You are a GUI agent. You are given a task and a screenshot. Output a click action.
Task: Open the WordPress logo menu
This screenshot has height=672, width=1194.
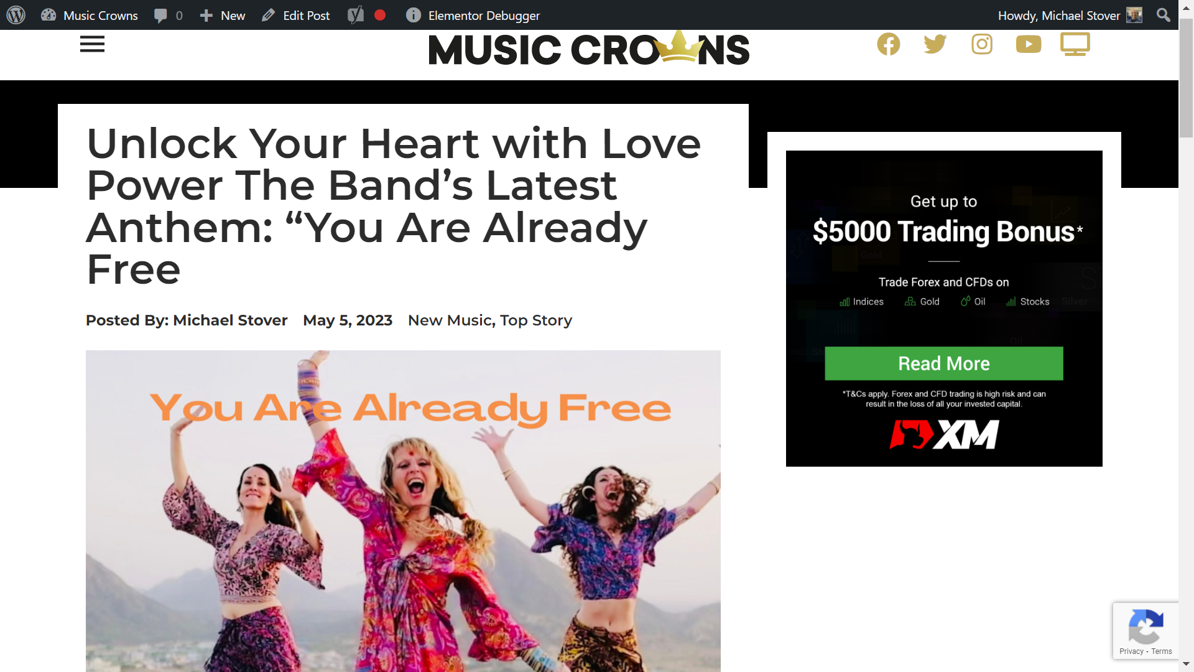coord(16,15)
